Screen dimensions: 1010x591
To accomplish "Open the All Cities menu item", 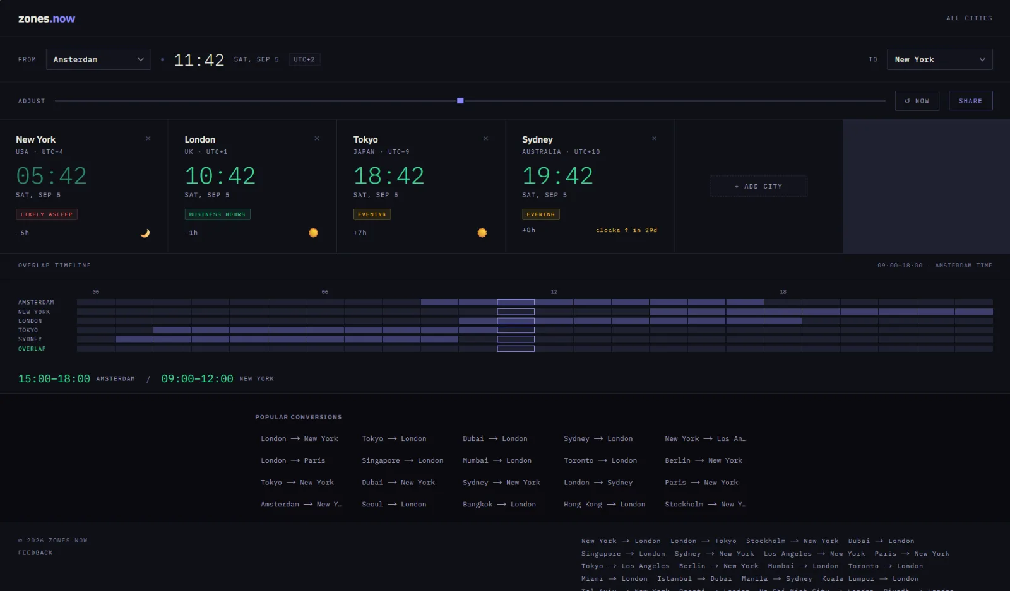I will click(x=969, y=18).
